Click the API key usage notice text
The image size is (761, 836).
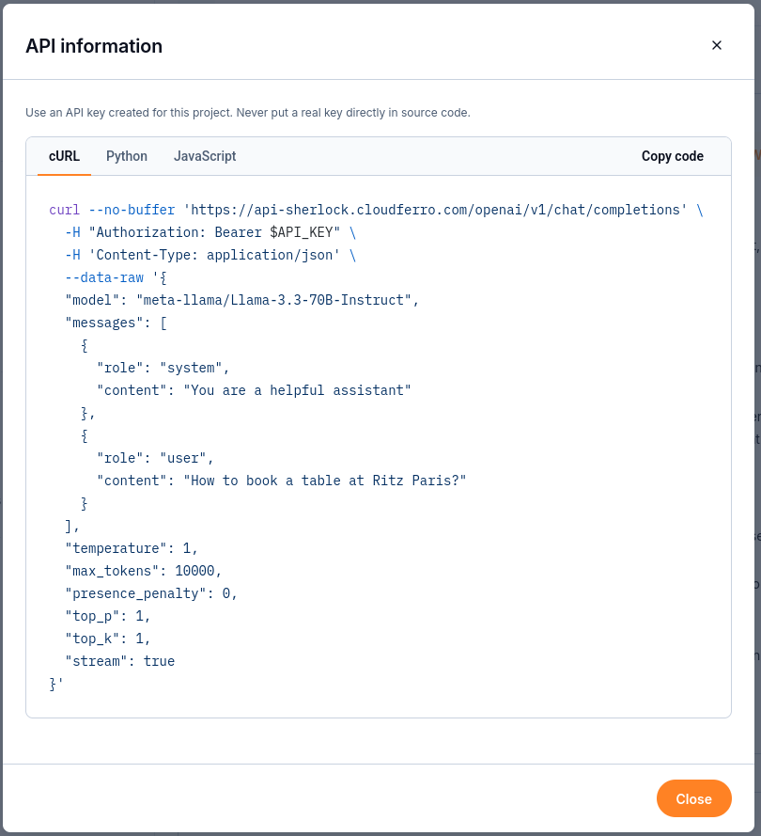[248, 113]
